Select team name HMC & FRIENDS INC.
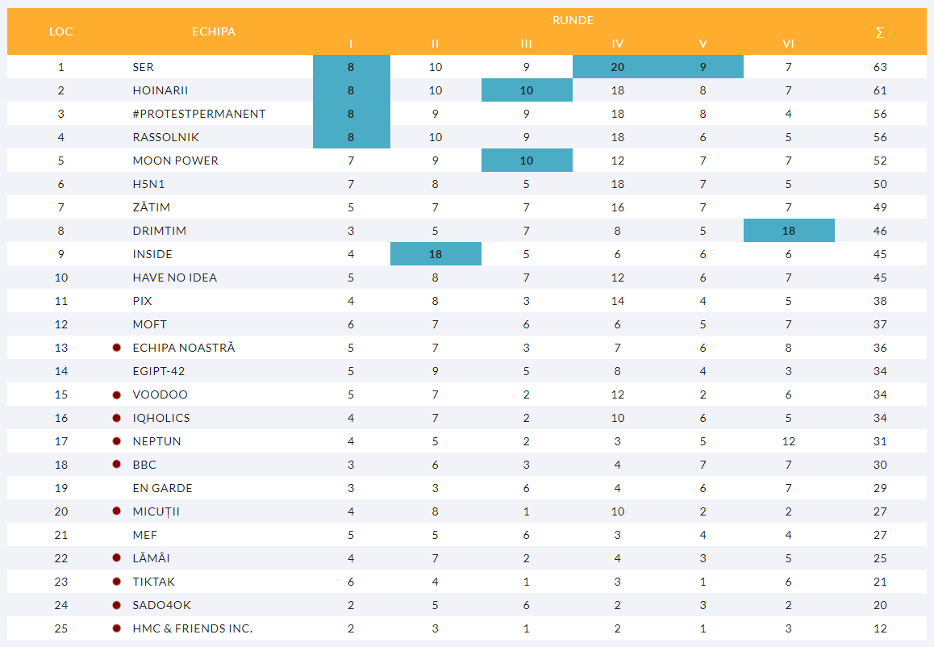 [x=193, y=628]
